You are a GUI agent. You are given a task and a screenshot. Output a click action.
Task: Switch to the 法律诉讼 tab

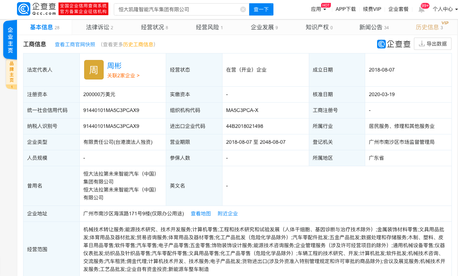99,27
